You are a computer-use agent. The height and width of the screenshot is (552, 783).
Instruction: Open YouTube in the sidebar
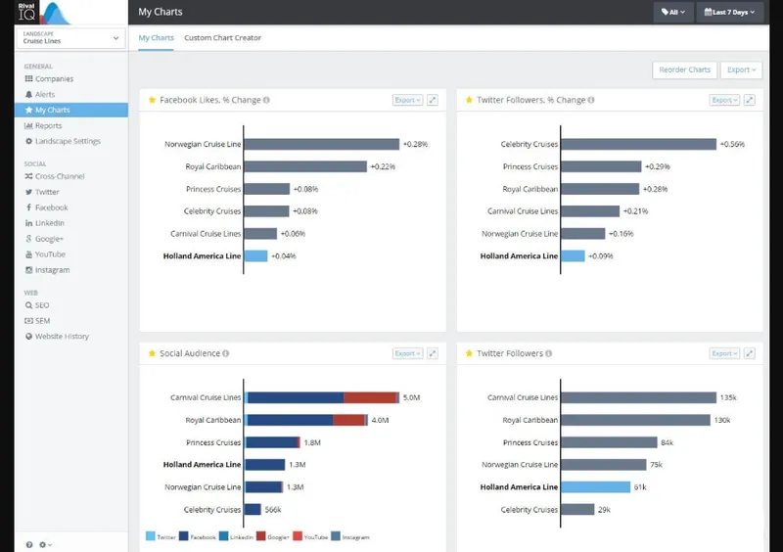coord(45,254)
